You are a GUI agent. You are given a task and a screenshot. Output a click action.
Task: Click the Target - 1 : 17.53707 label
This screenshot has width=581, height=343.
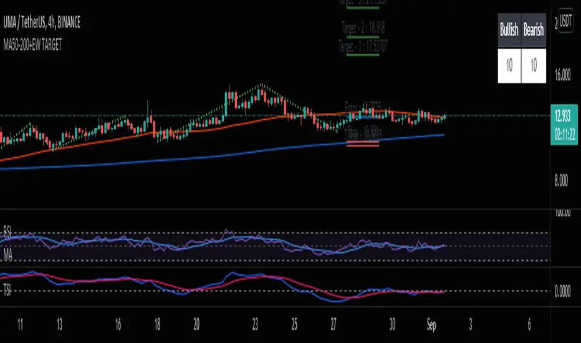363,46
